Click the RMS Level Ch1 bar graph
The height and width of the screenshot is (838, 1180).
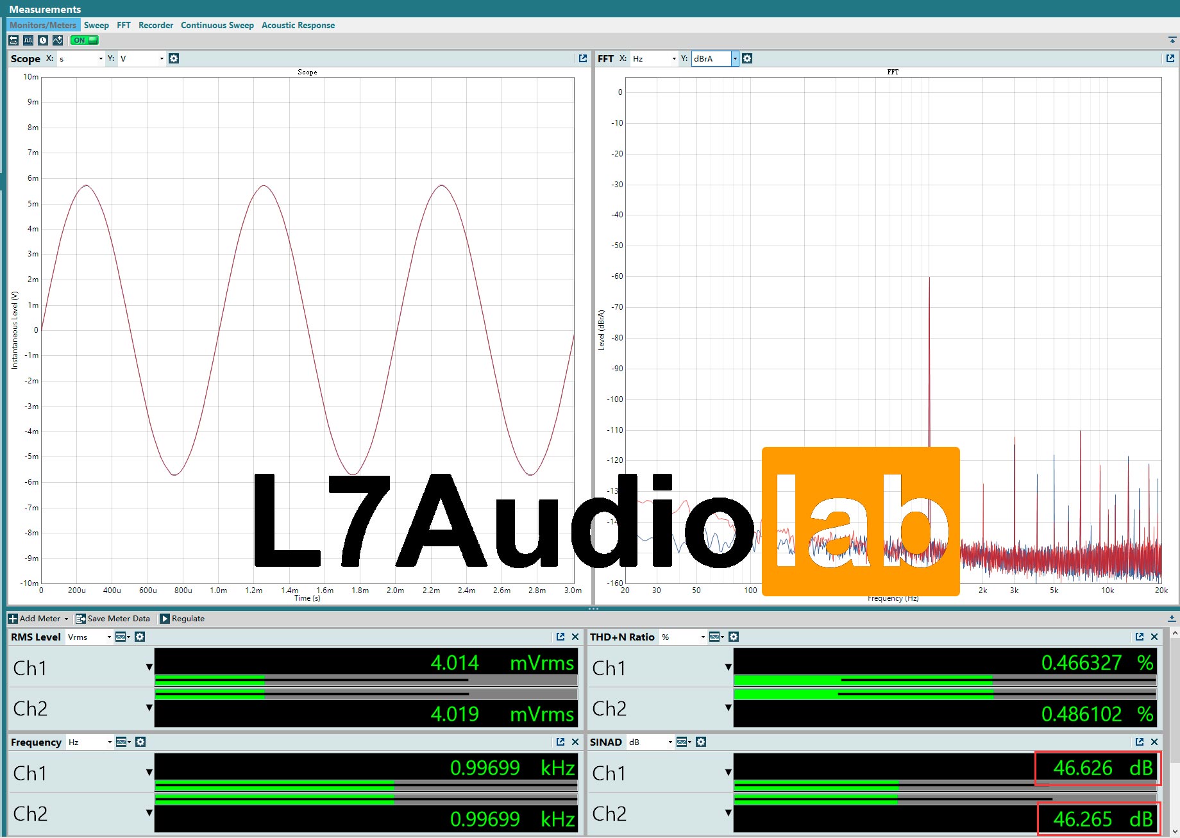click(366, 680)
